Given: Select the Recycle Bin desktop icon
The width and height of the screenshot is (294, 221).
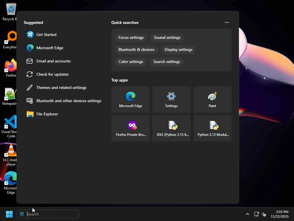Looking at the screenshot, I should pos(9,12).
